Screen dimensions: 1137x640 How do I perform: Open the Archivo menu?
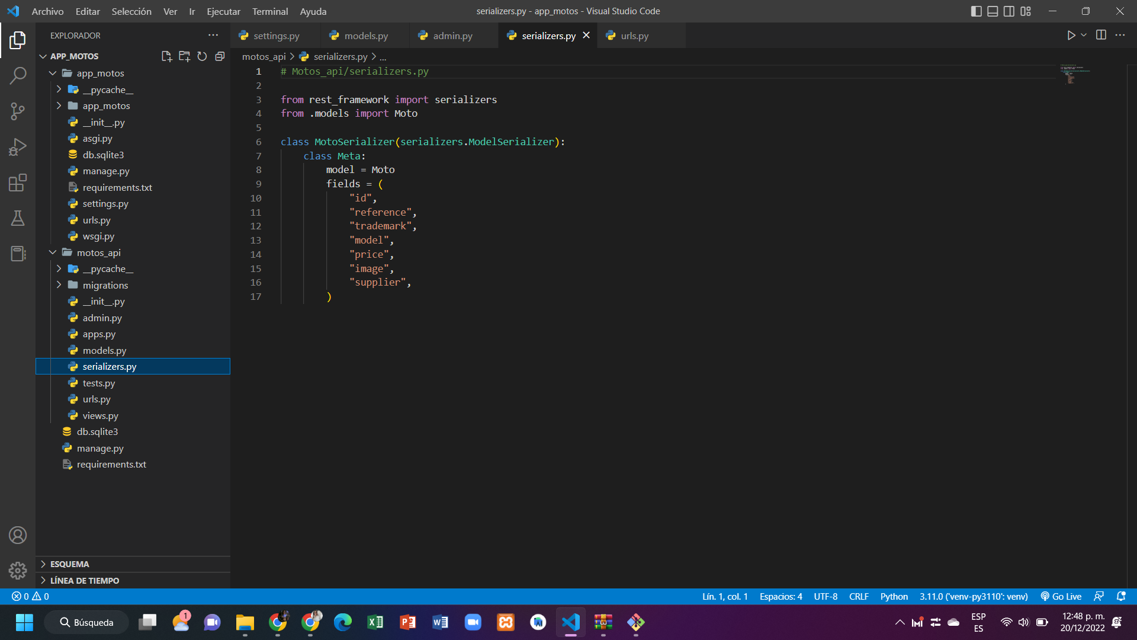coord(47,11)
